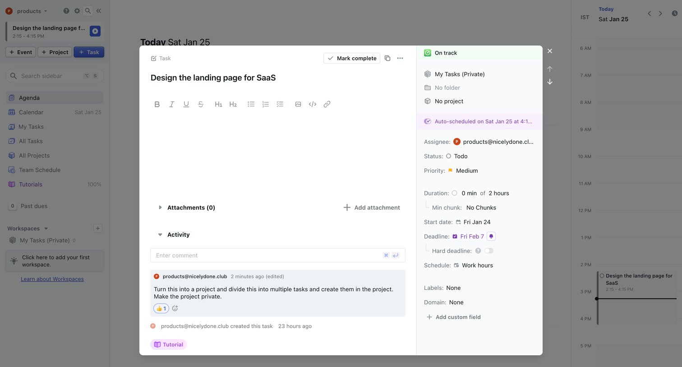The height and width of the screenshot is (367, 682).
Task: Add another emoji reaction to the comment
Action: click(x=175, y=308)
